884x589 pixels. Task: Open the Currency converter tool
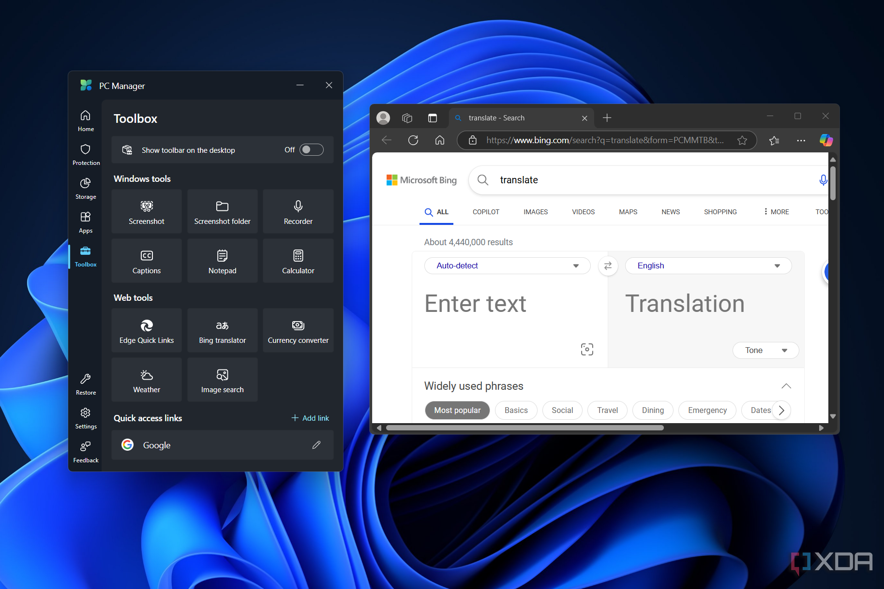point(298,331)
